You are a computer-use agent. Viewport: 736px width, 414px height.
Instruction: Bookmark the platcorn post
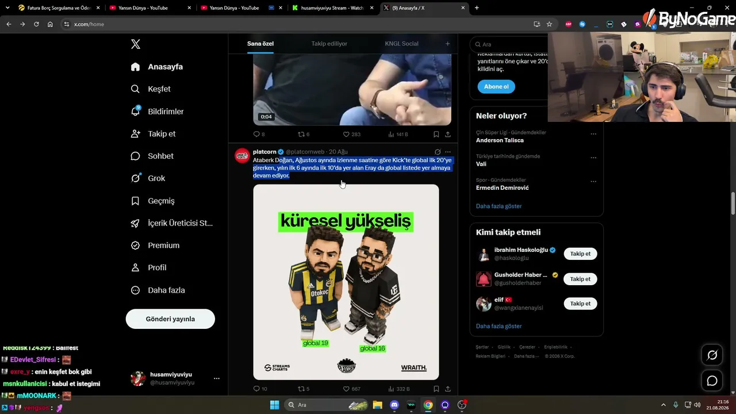[x=436, y=389]
